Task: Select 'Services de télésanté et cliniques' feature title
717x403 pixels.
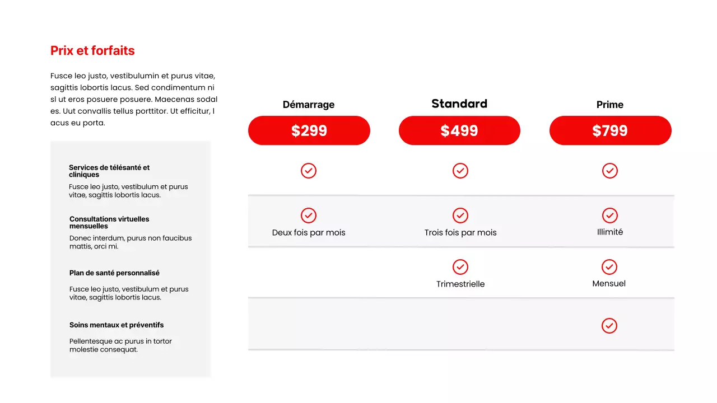Action: (x=109, y=171)
